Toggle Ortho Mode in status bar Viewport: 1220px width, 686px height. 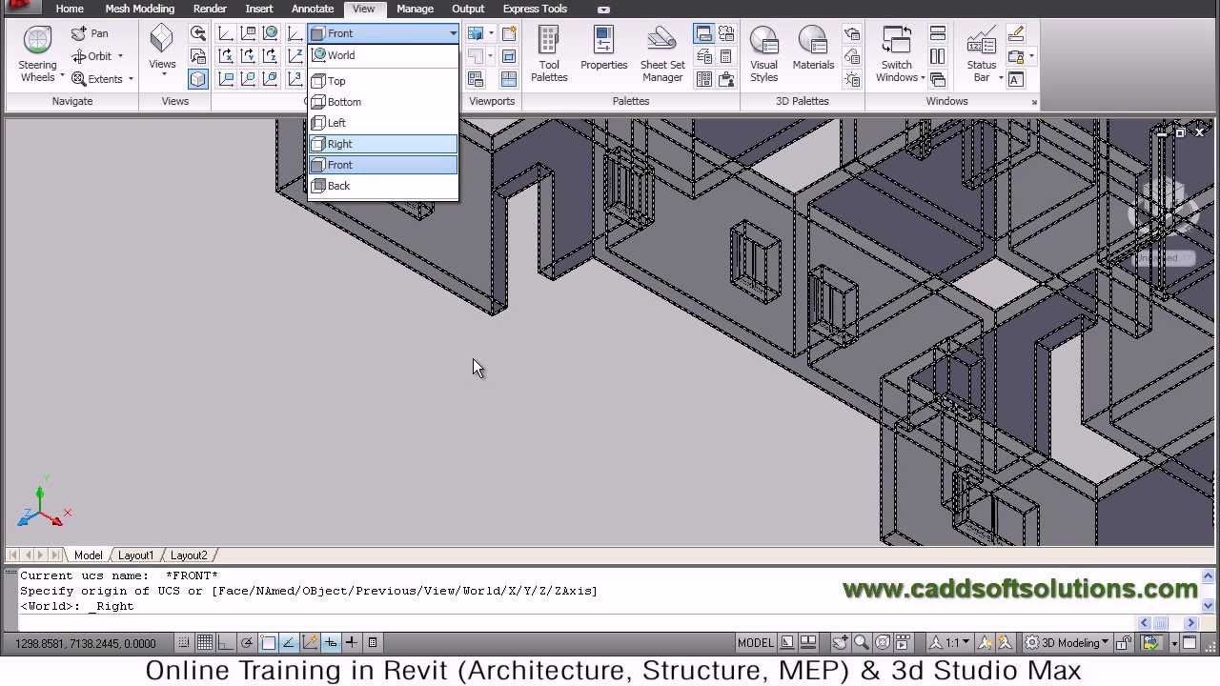(226, 643)
